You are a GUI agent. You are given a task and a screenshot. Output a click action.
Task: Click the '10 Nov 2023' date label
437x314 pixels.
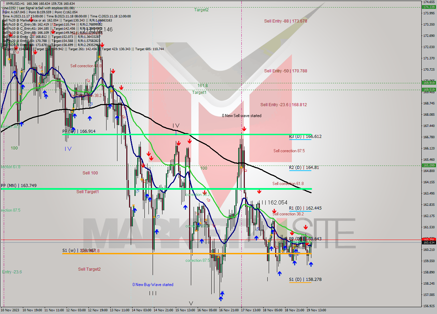[x=10, y=310]
